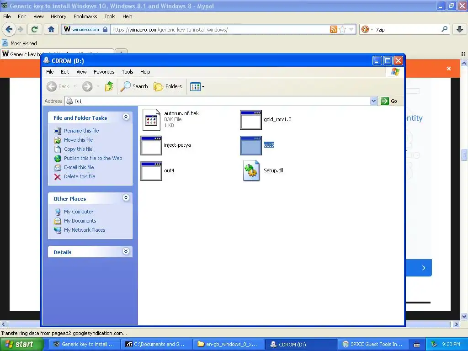The image size is (468, 351).
Task: Open the Explorer Help menu
Action: coord(145,72)
